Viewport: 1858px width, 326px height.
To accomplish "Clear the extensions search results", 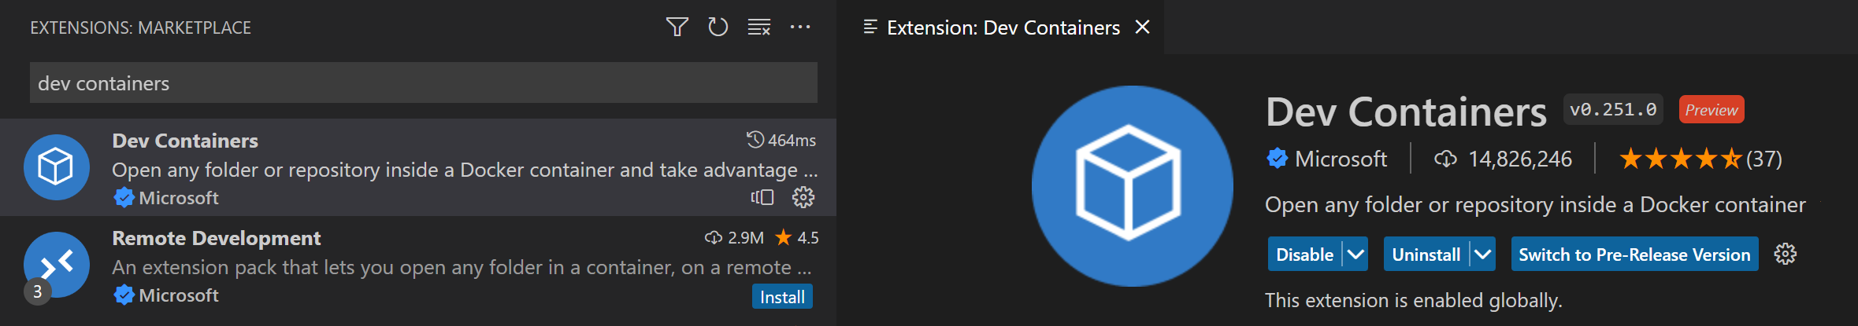I will click(x=758, y=27).
